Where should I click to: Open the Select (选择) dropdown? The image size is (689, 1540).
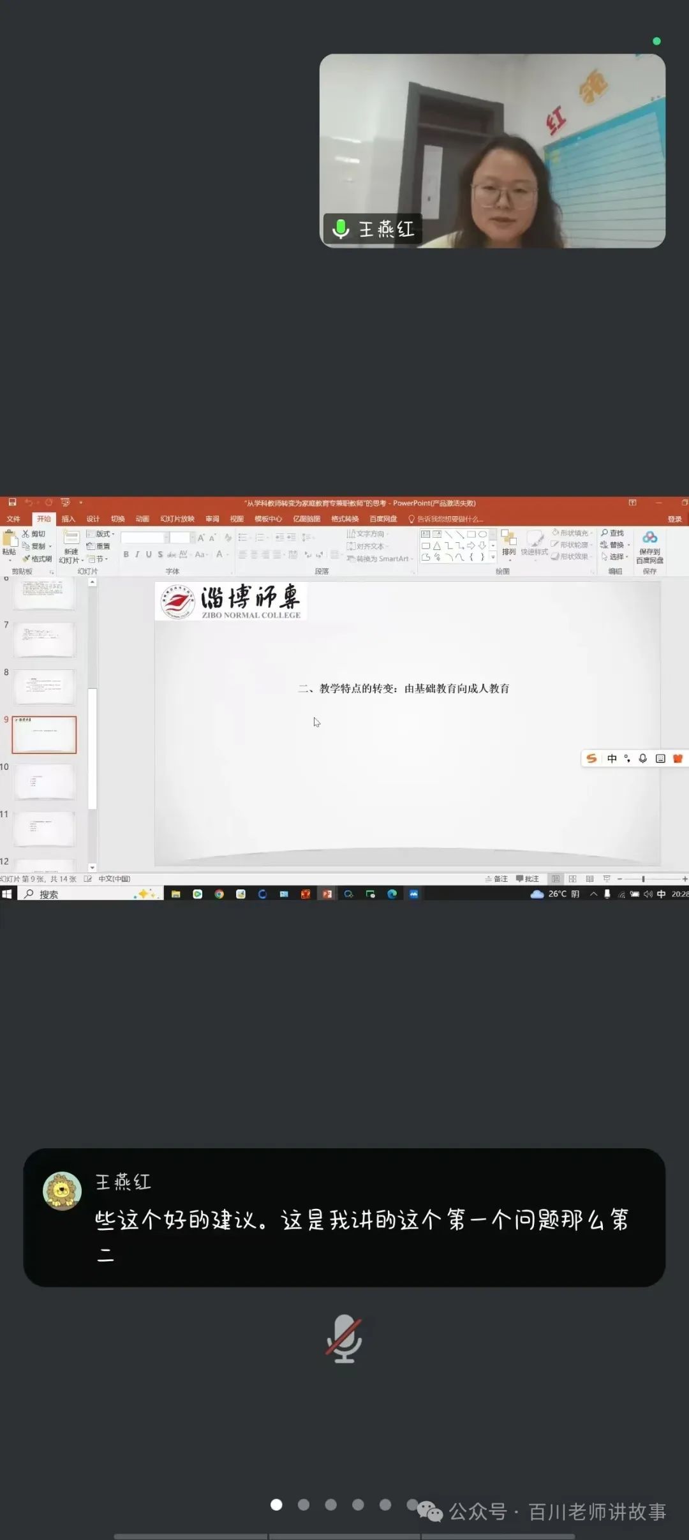[616, 557]
